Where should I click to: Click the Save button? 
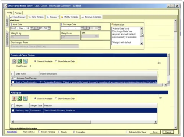[x=155, y=132]
